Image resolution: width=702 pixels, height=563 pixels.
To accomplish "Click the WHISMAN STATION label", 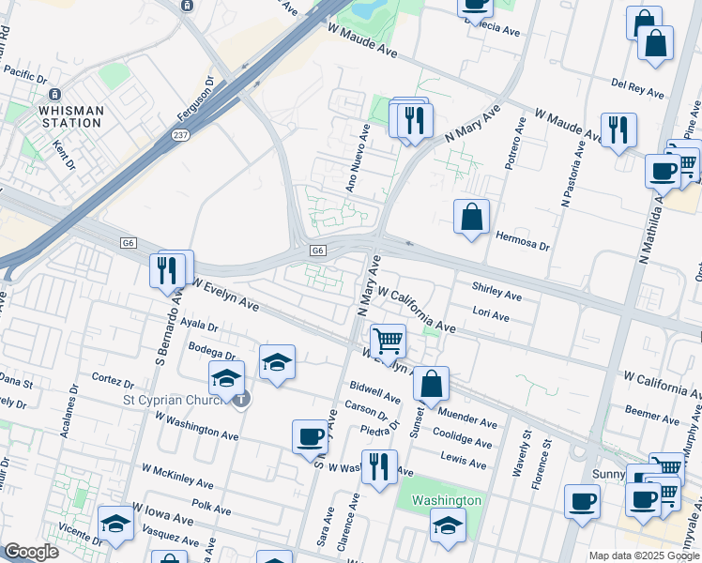I will coord(71,116).
